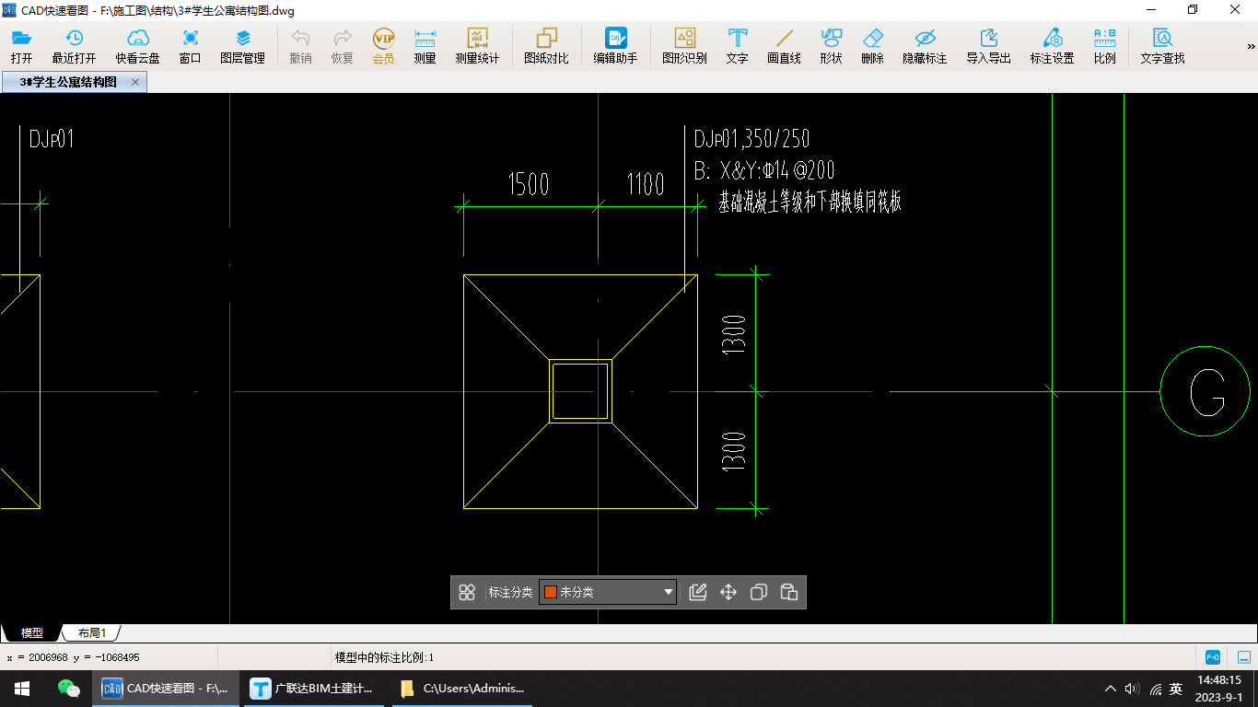Click the volume speaker tray icon
Screen dimensions: 1258x707
[x=1132, y=689]
